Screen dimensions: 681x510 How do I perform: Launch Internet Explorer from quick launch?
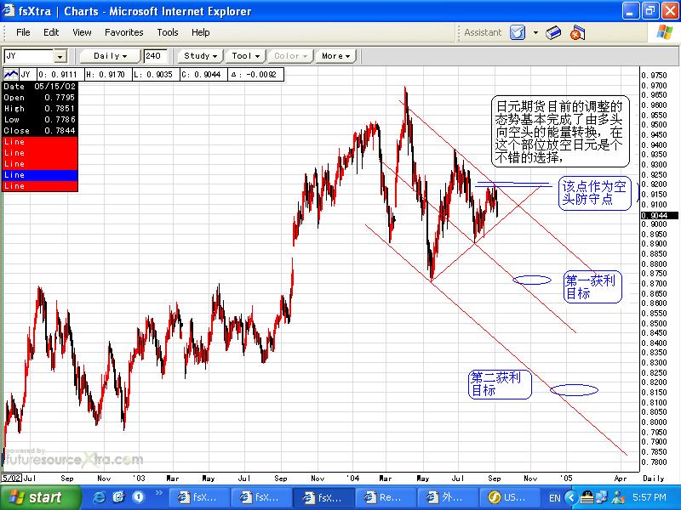coord(100,497)
